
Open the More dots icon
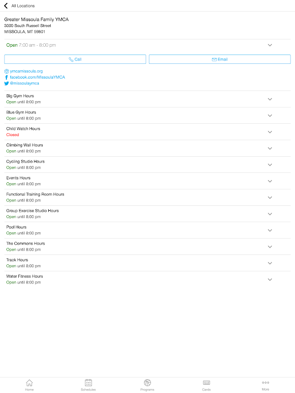point(265,383)
